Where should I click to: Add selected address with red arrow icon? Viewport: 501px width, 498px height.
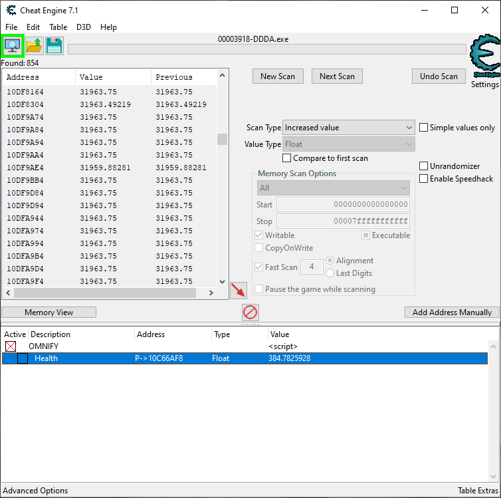(x=238, y=291)
